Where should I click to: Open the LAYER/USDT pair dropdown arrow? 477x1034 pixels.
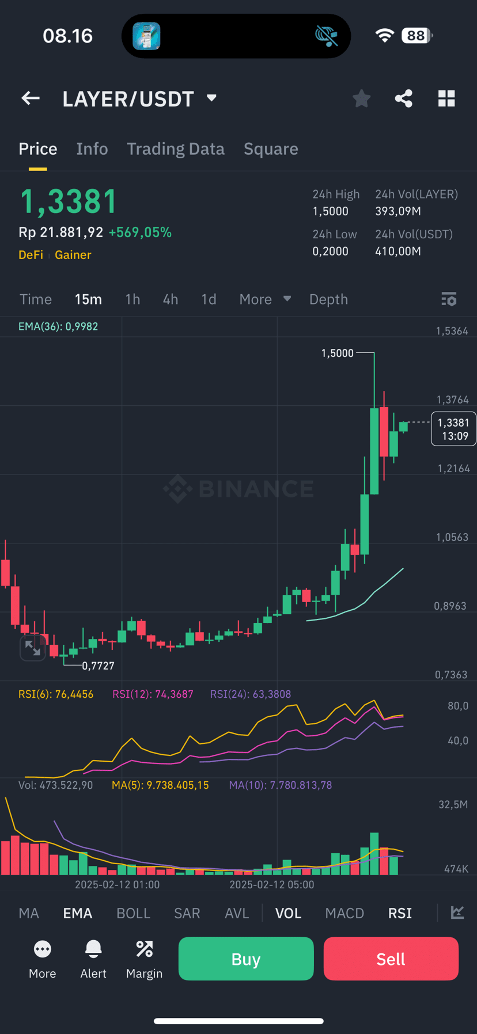coord(211,98)
